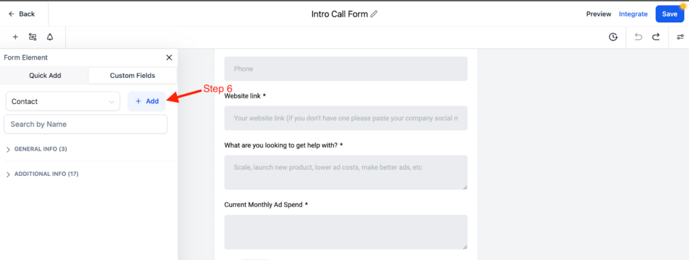Undo the last change
Screen dimensions: 689x260
pos(639,37)
